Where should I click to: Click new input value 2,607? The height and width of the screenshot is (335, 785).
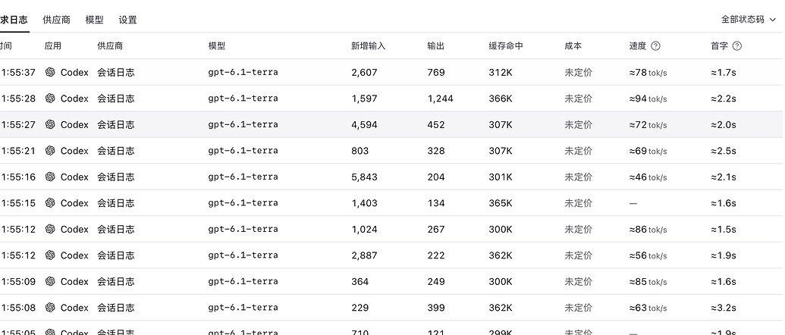[364, 73]
